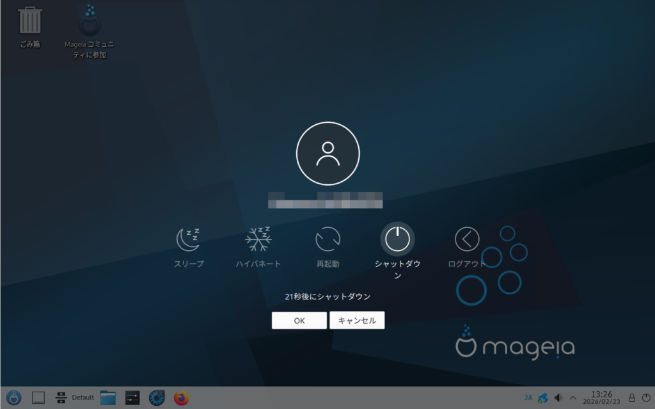Choose the ログアウト (Logout) arrow icon
Screen dimensions: 655x409
[x=467, y=239]
